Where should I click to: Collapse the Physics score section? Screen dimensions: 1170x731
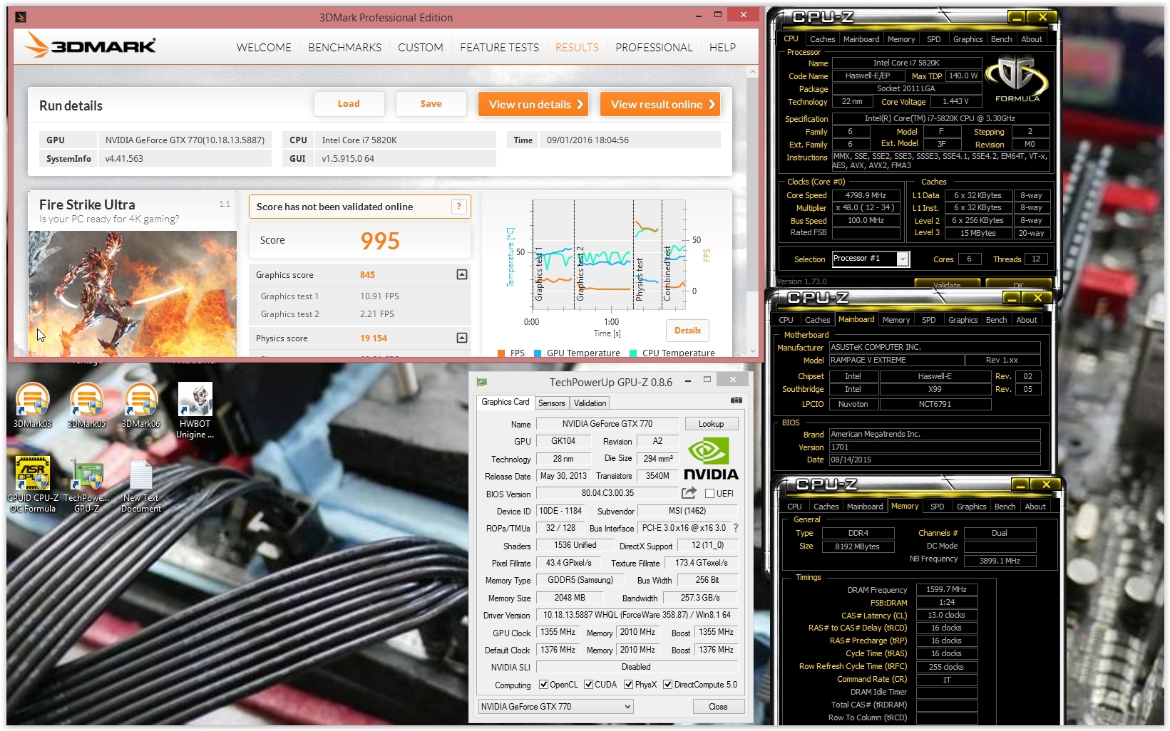(x=462, y=338)
